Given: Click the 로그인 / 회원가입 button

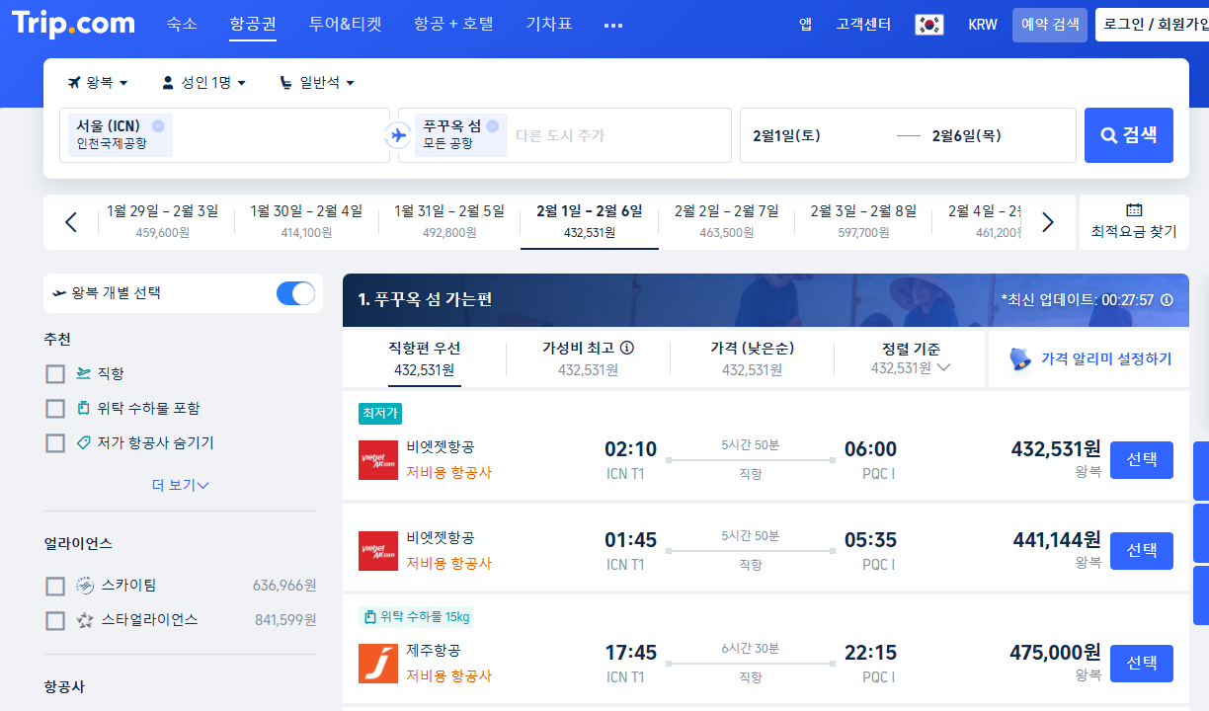Looking at the screenshot, I should [1152, 25].
